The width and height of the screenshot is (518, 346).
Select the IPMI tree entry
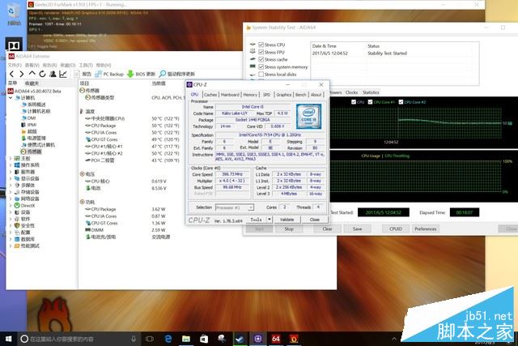29,125
